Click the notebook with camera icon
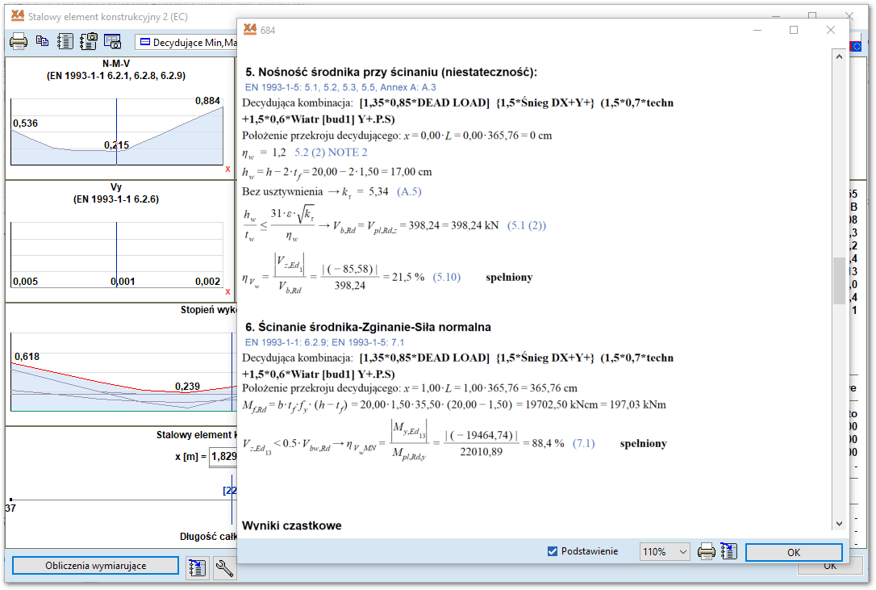Screen dimensions: 876x590 pos(89,41)
